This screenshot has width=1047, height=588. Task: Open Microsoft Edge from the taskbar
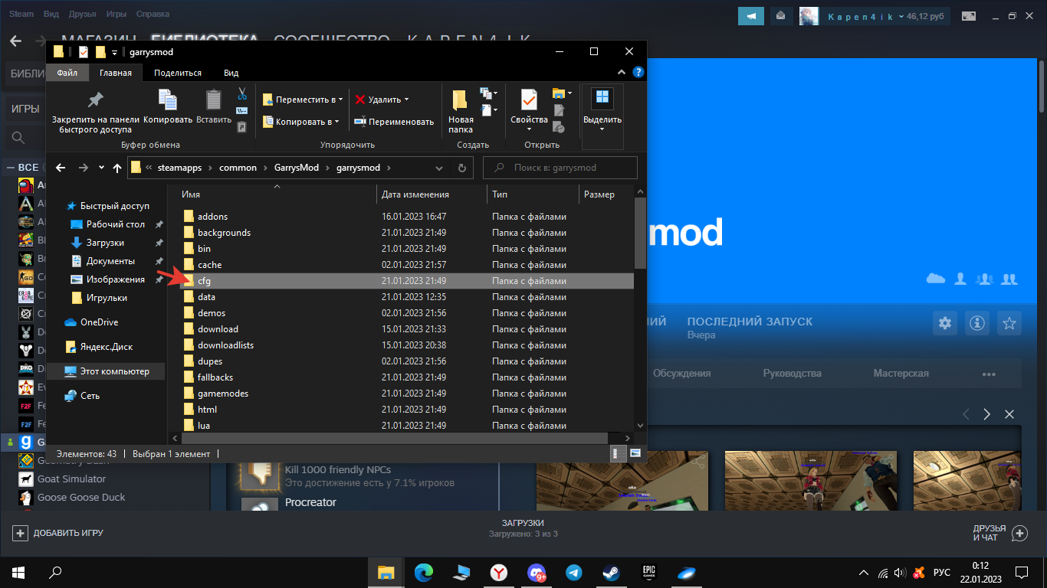[423, 572]
